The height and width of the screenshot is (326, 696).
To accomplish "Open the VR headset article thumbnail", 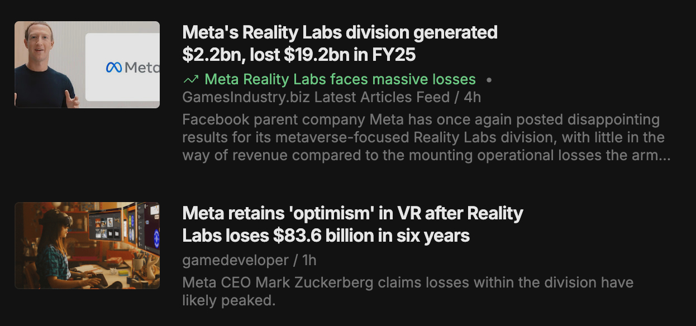I will coord(87,246).
